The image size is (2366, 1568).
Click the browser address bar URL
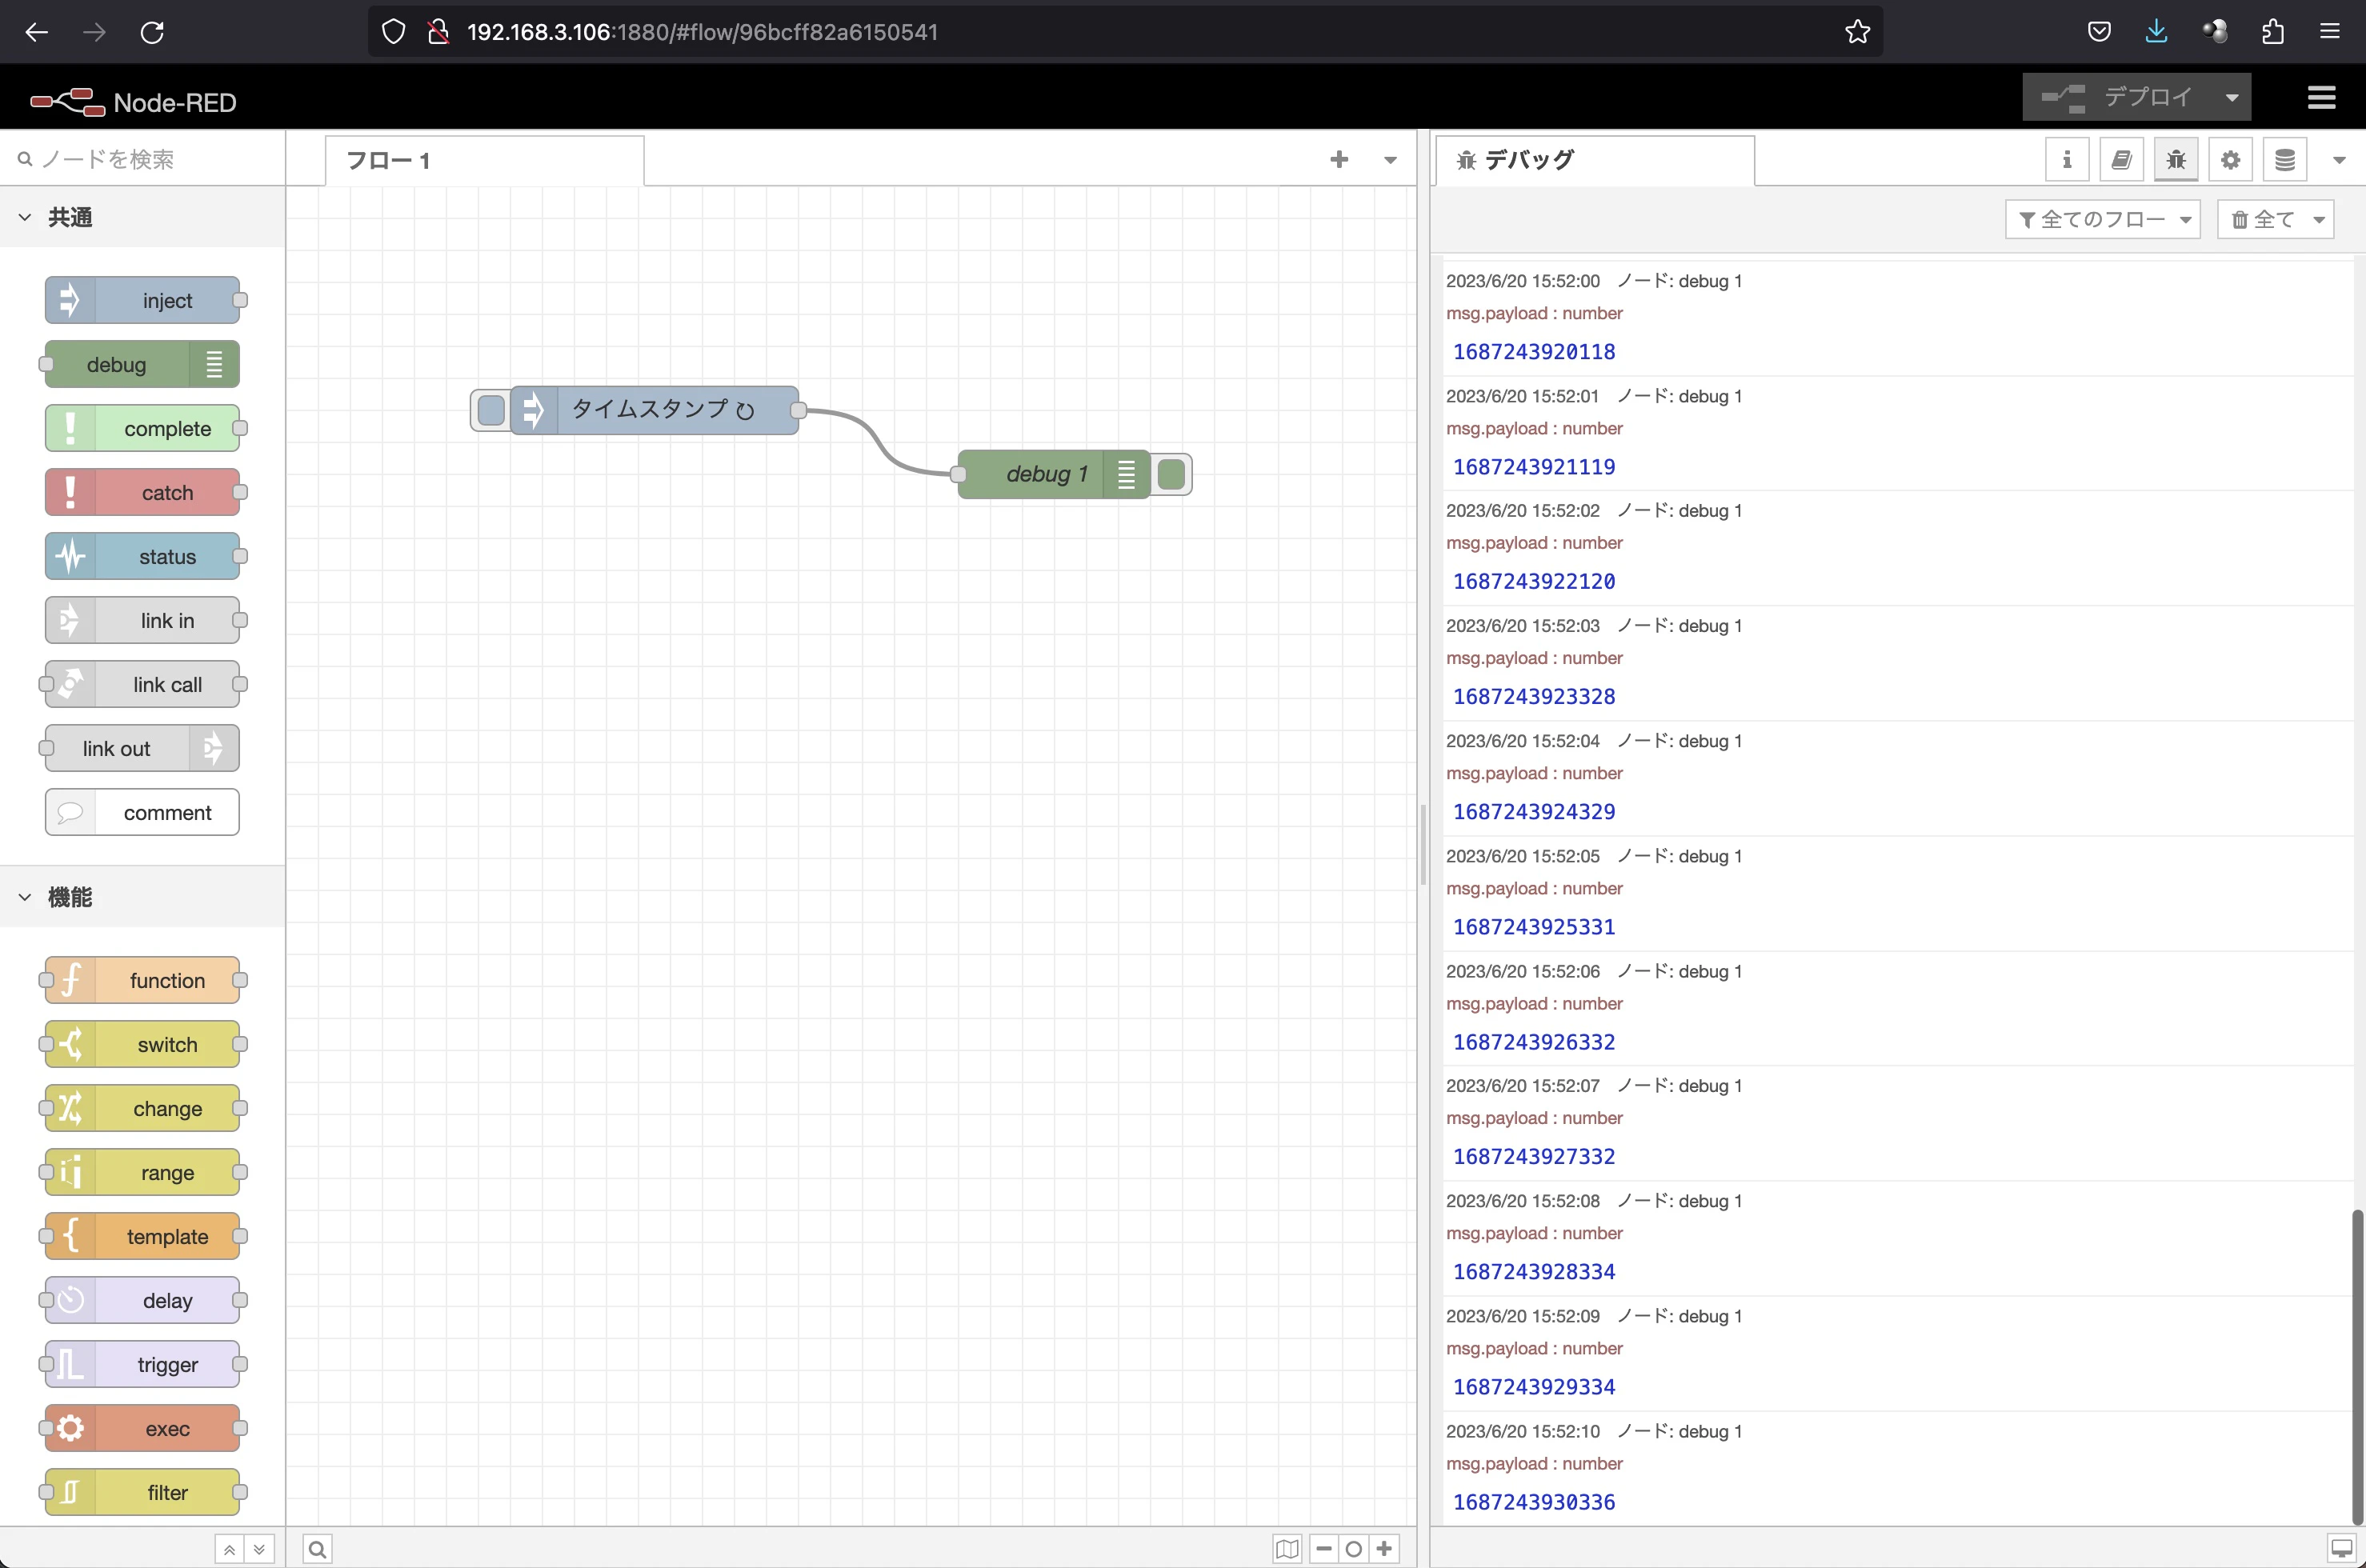coord(702,32)
